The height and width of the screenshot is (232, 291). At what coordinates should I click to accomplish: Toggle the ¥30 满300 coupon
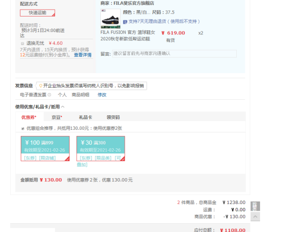tap(101, 149)
